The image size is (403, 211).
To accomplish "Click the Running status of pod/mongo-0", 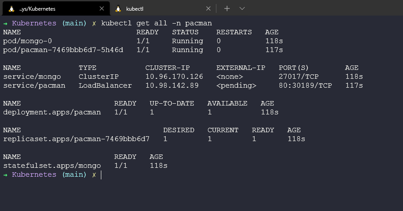I will pyautogui.click(x=188, y=41).
